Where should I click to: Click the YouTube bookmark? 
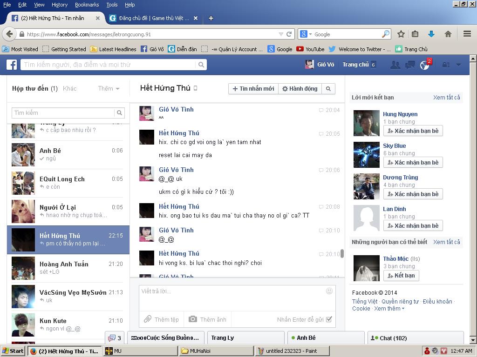(310, 49)
